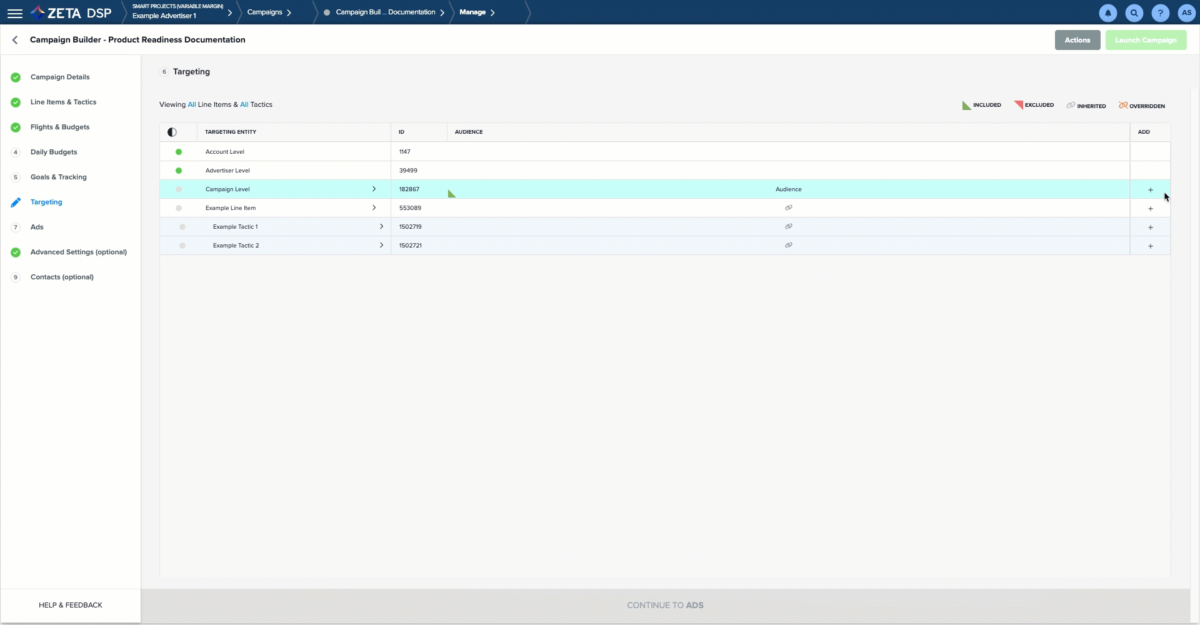Click the green included audience marker
Screen dimensions: 1200x625
coord(451,194)
